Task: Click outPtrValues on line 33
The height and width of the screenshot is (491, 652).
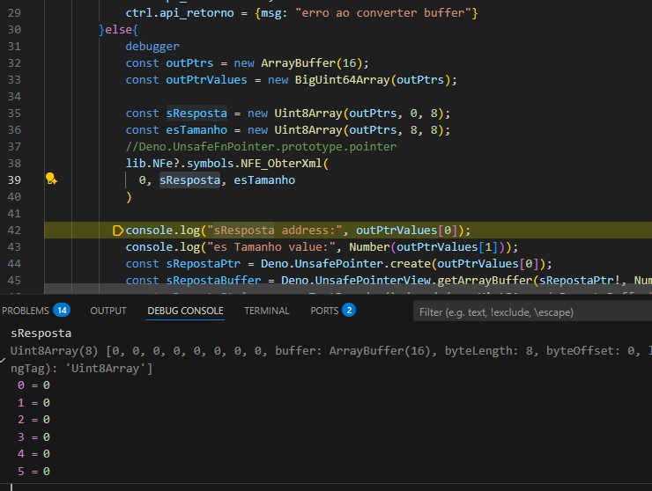Action: [x=207, y=80]
